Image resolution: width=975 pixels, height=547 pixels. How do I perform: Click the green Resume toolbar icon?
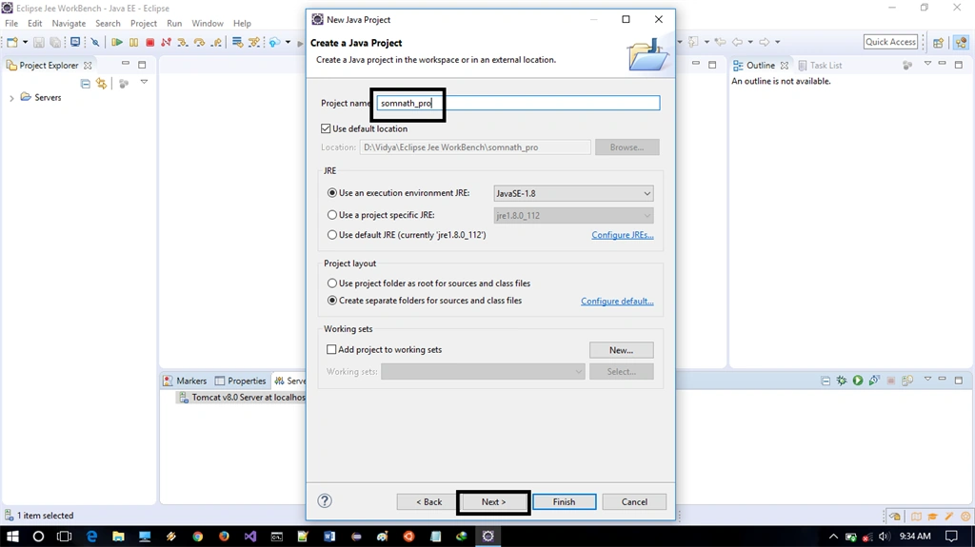(117, 42)
